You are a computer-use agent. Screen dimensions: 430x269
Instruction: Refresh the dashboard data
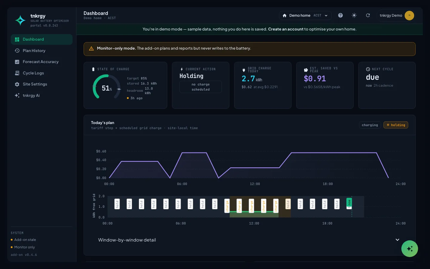(x=368, y=16)
